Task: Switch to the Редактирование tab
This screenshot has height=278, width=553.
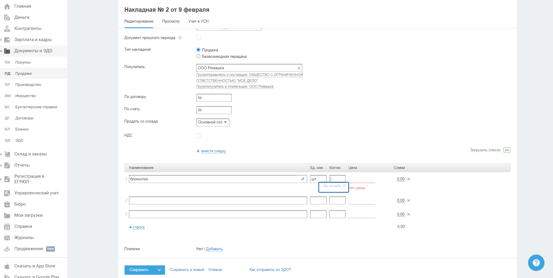Action: pos(139,21)
